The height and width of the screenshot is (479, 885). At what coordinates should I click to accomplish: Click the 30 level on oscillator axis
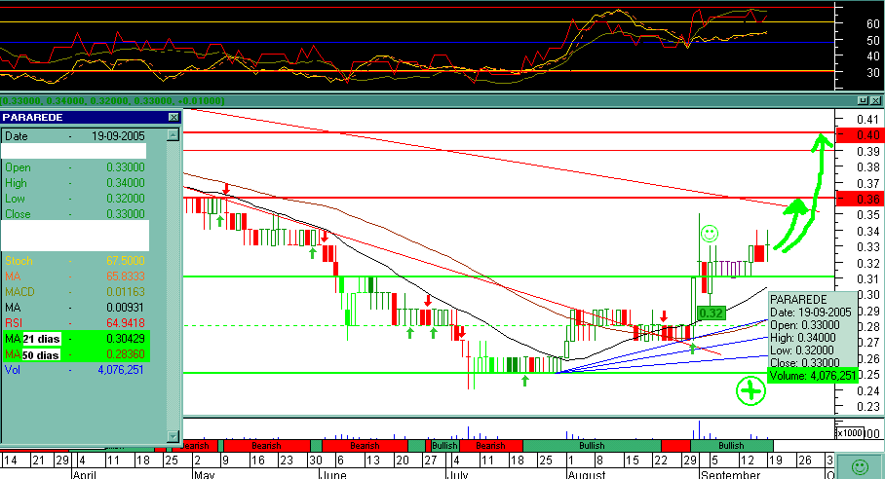coord(873,72)
